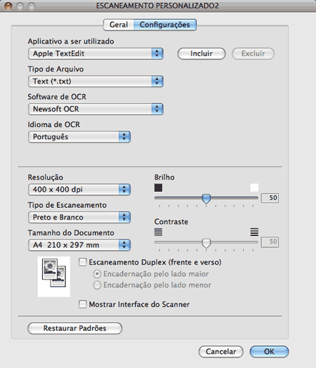Select the Configurações tab
The height and width of the screenshot is (368, 316).
pyautogui.click(x=165, y=25)
